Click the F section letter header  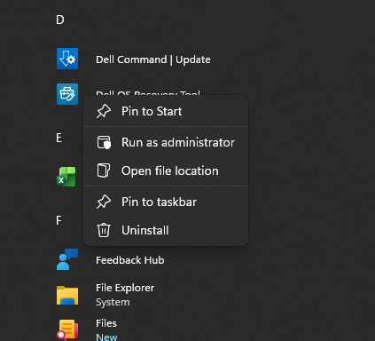[59, 220]
